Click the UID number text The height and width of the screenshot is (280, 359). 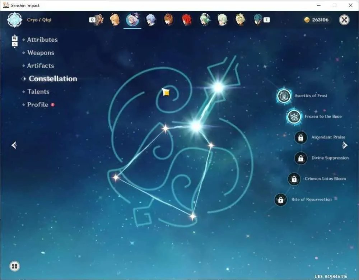[x=331, y=276]
